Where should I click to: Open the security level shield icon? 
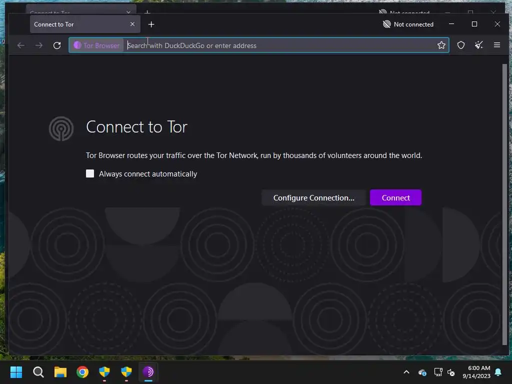coord(460,45)
